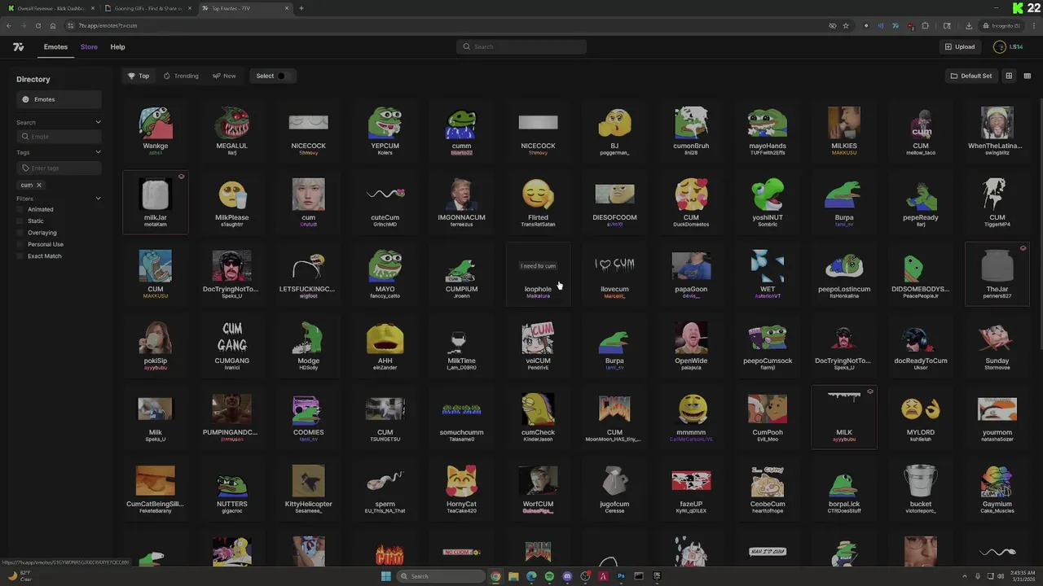Open TheJar emote card

click(x=997, y=273)
